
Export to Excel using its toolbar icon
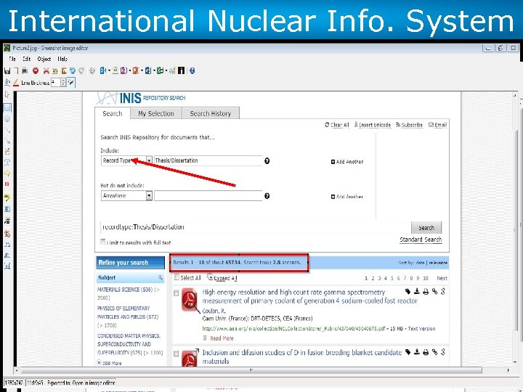pos(161,70)
